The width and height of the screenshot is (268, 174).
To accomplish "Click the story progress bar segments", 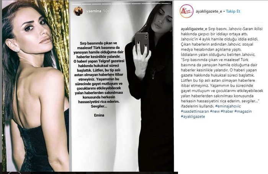I will click(122, 3).
